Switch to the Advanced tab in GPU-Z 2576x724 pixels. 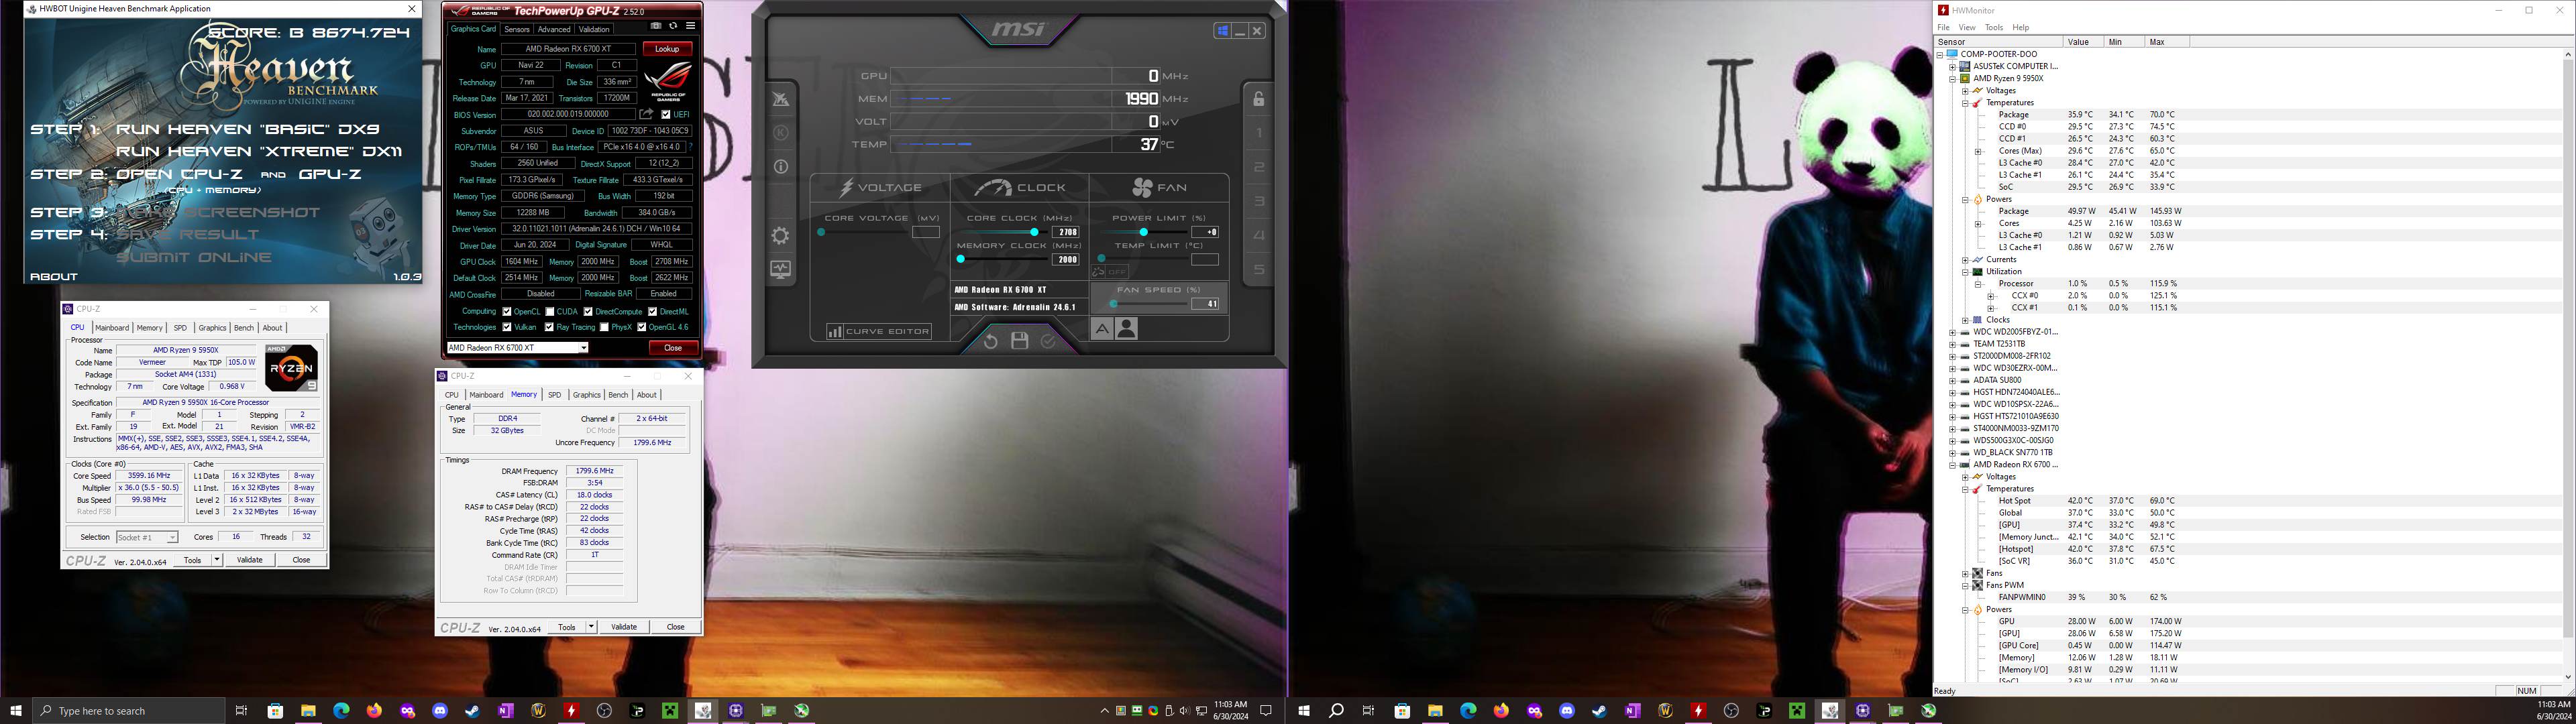click(553, 29)
